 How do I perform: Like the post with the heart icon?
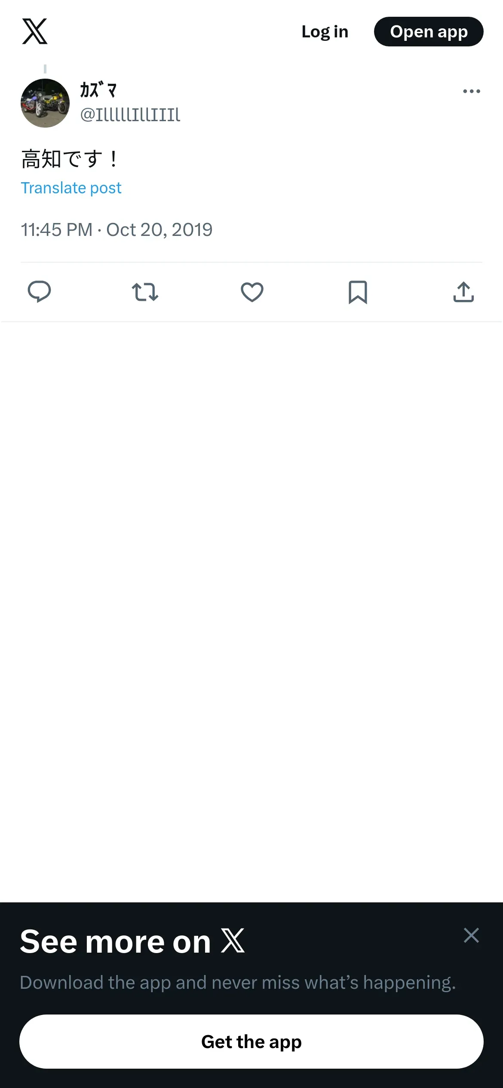click(252, 292)
